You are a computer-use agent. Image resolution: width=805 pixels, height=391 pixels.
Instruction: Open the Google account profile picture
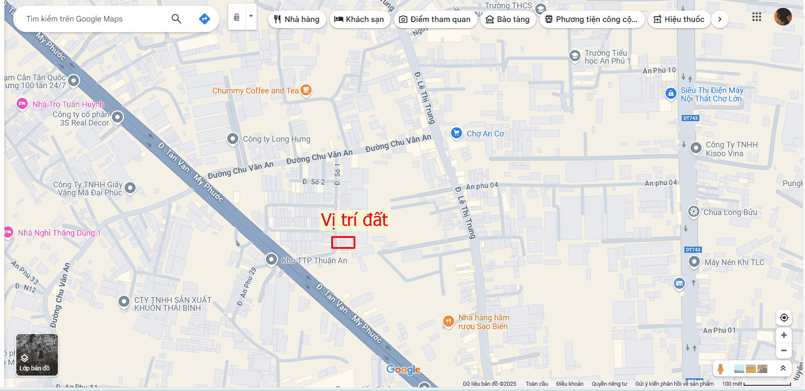click(x=783, y=17)
